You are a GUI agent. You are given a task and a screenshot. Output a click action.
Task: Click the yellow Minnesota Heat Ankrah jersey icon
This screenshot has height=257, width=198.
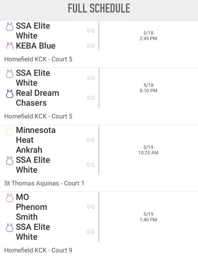(x=10, y=131)
